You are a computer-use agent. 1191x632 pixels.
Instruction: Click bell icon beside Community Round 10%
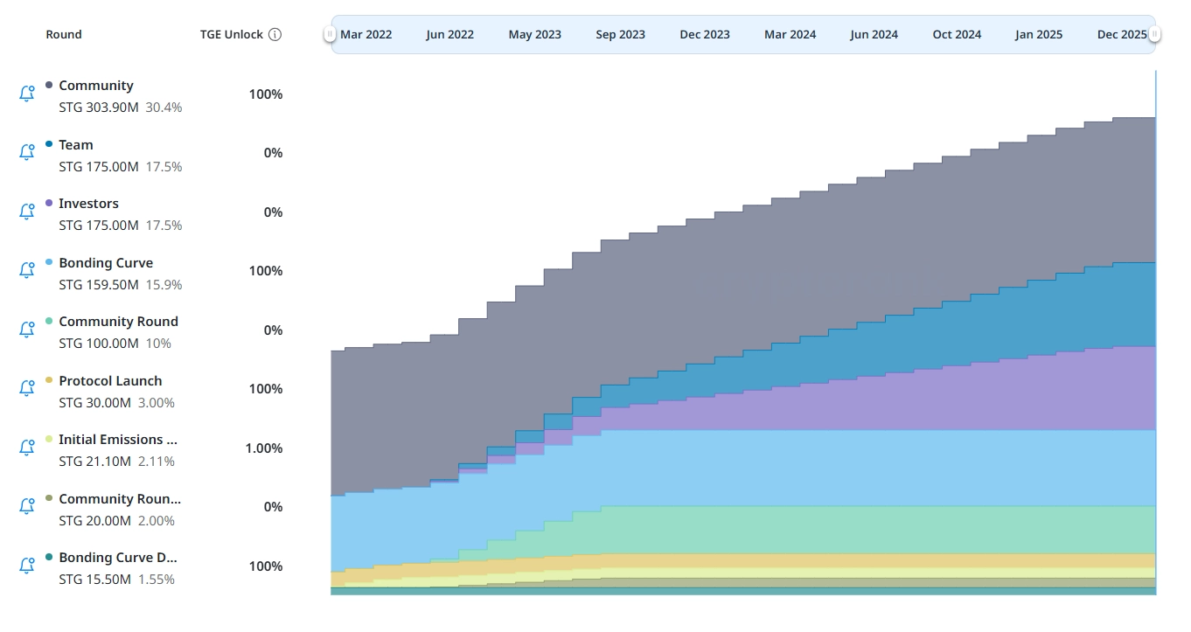tap(26, 330)
